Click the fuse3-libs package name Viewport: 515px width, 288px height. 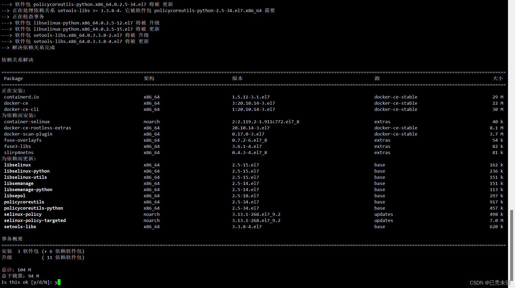coord(17,146)
